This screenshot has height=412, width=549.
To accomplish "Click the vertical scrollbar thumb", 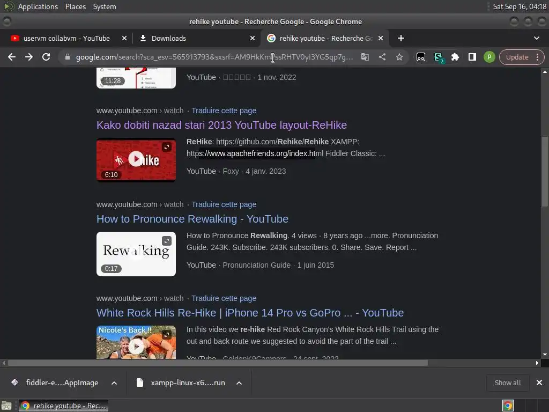I will coord(545,172).
